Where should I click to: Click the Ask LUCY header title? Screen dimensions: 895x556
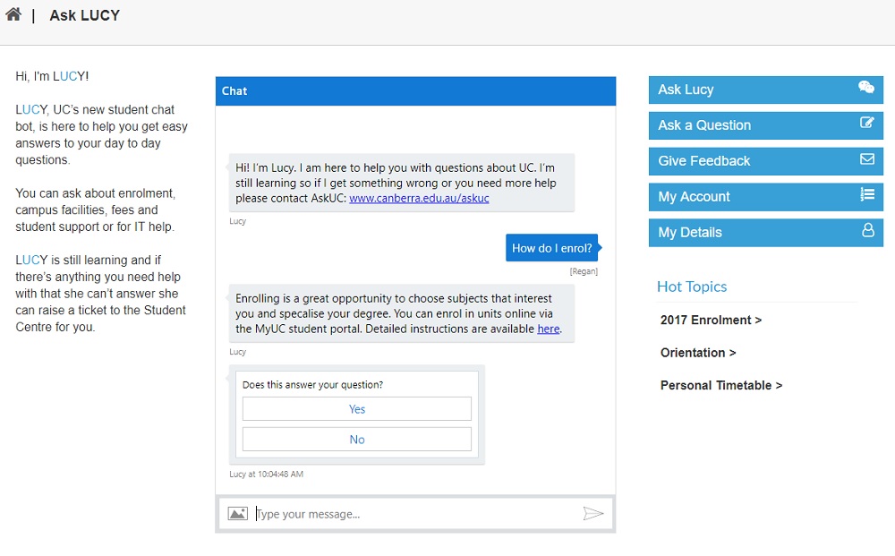click(84, 15)
